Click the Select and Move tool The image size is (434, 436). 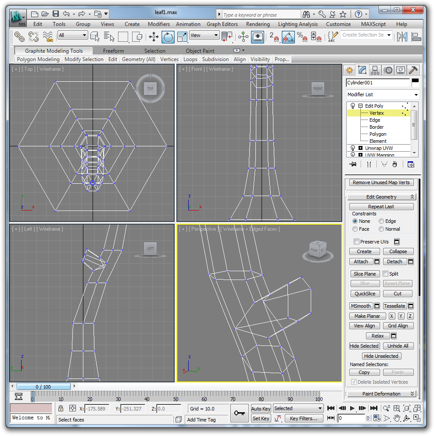154,37
